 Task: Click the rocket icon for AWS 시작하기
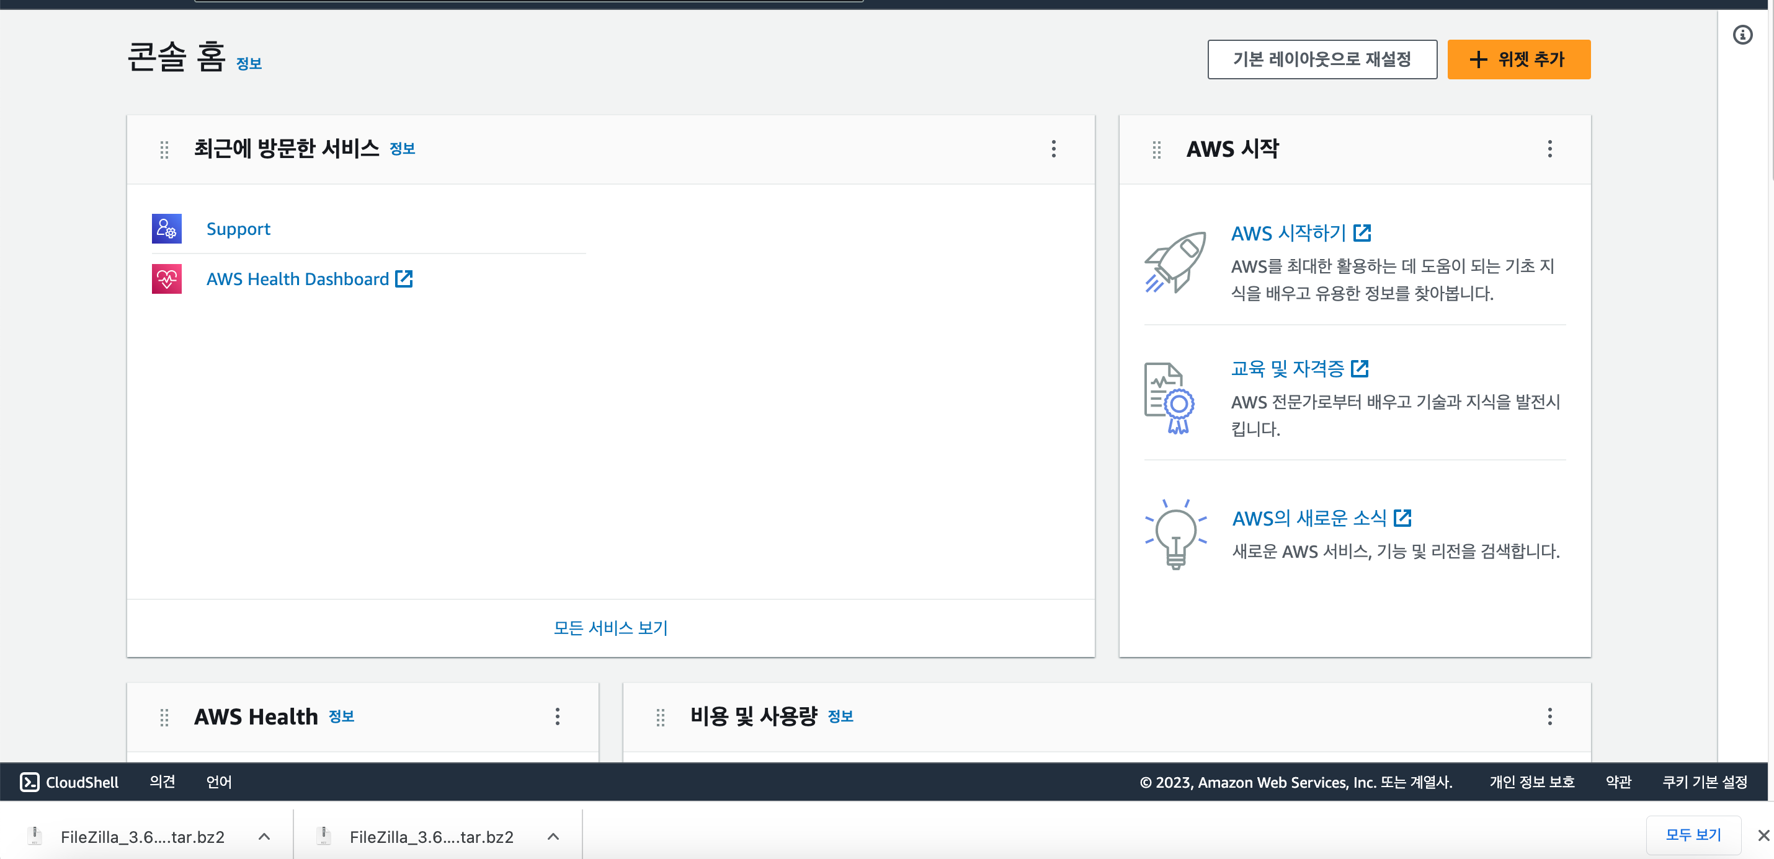coord(1175,262)
